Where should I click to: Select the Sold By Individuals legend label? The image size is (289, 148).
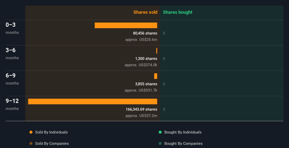[51, 132]
